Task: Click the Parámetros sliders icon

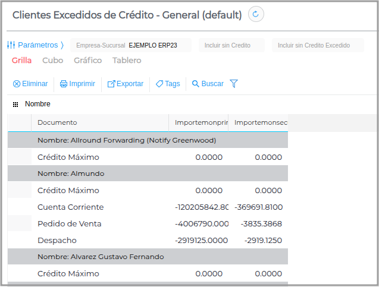Action: point(11,45)
